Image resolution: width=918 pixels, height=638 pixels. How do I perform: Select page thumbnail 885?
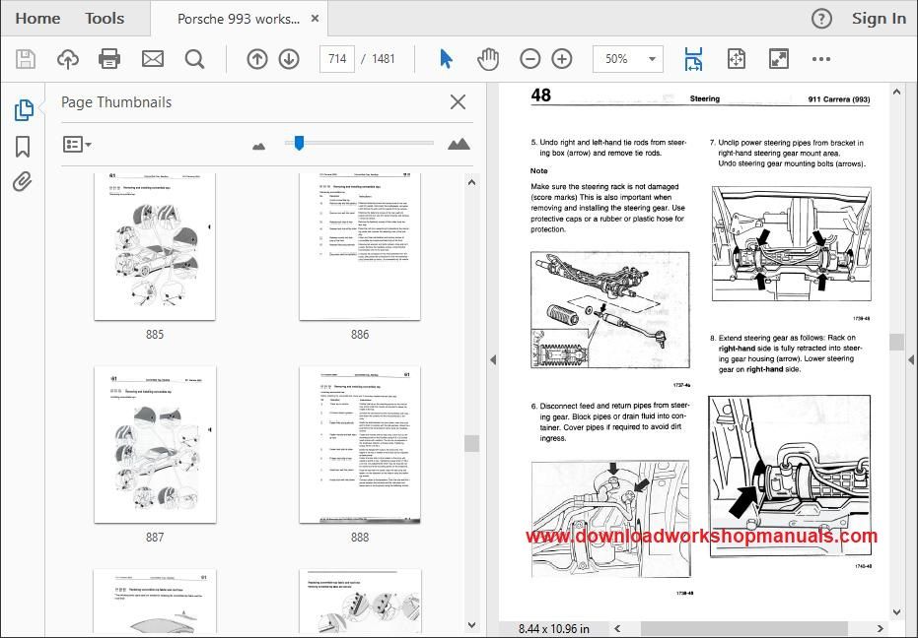point(155,247)
